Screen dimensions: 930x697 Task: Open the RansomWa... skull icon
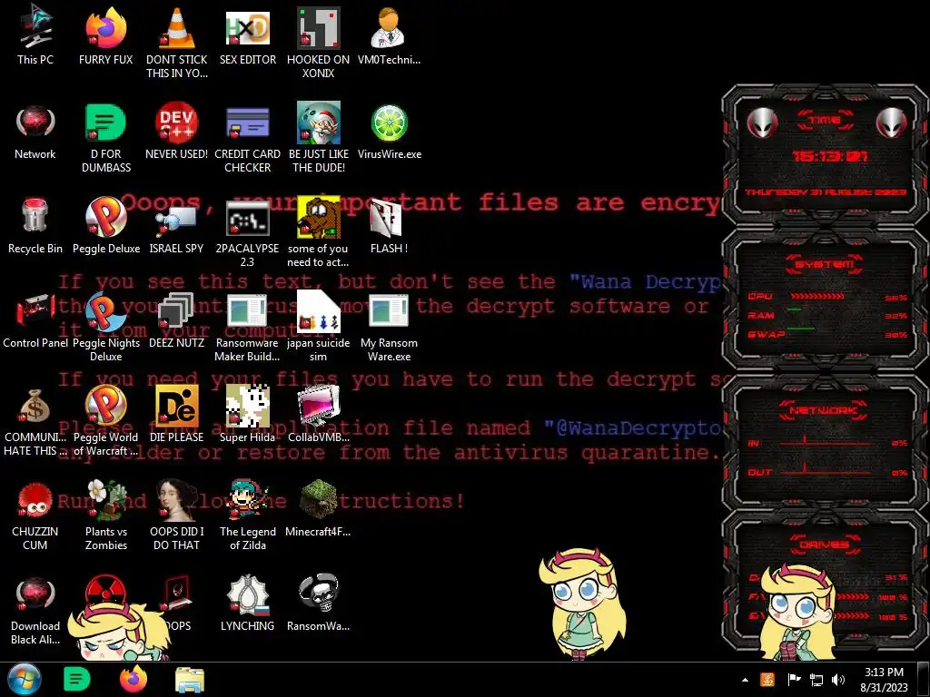point(319,603)
